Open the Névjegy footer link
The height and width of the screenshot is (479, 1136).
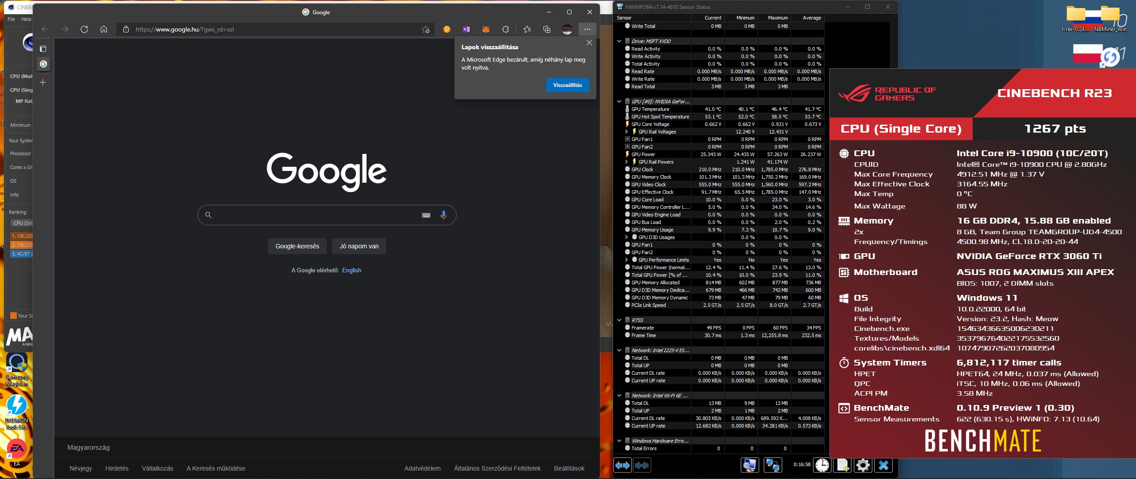tap(81, 468)
